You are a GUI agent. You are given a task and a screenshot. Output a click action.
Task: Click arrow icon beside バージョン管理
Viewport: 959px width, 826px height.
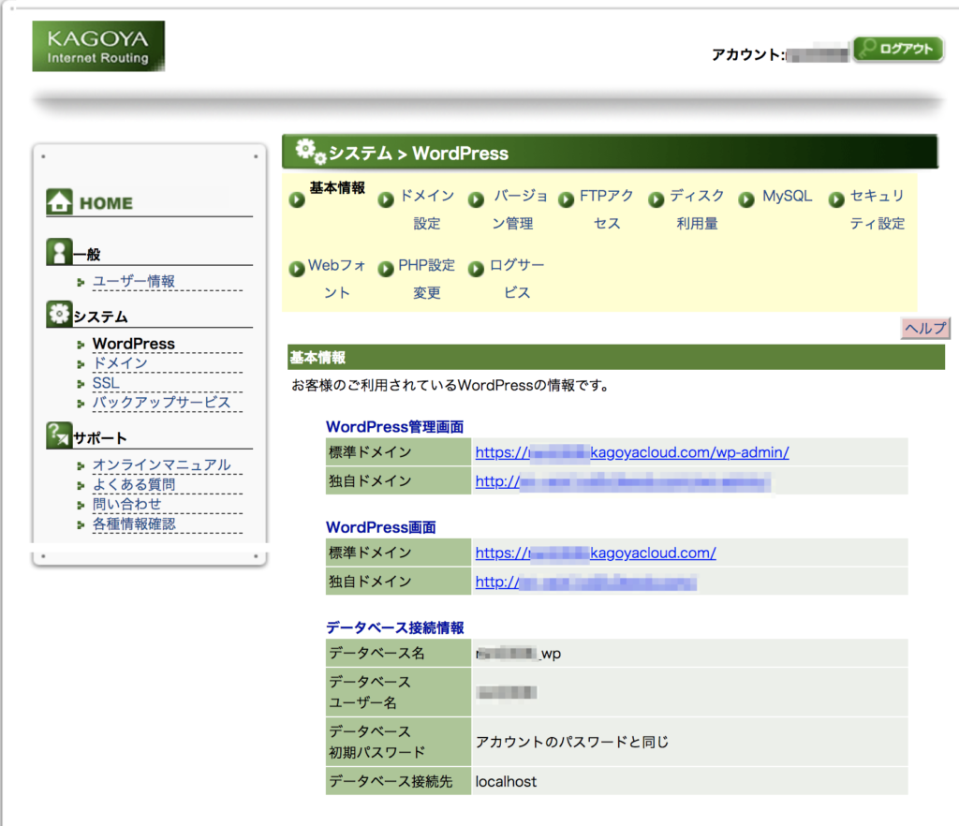[477, 199]
